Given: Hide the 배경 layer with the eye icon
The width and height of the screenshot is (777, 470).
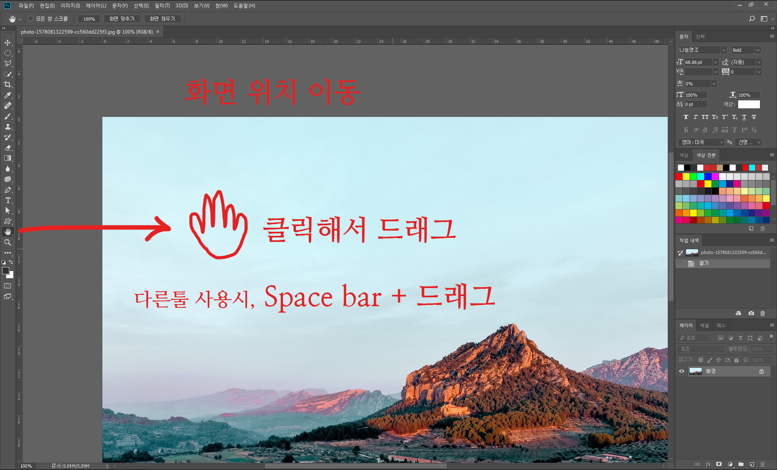Looking at the screenshot, I should click(x=681, y=371).
